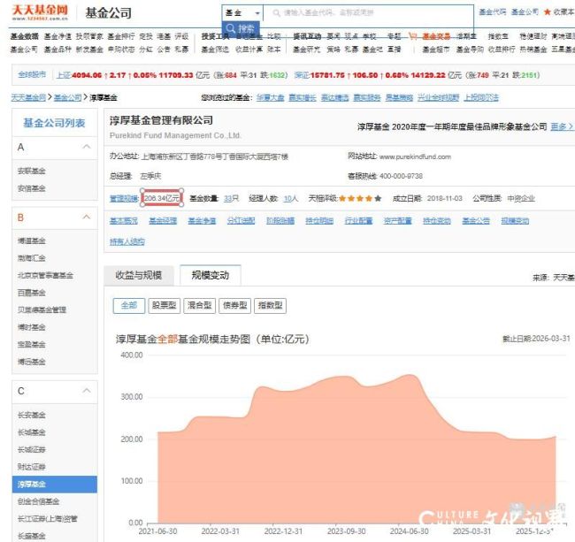Screen dimensions: 575x542
Task: Switch to the 收益与规模 tab
Action: pyautogui.click(x=139, y=275)
